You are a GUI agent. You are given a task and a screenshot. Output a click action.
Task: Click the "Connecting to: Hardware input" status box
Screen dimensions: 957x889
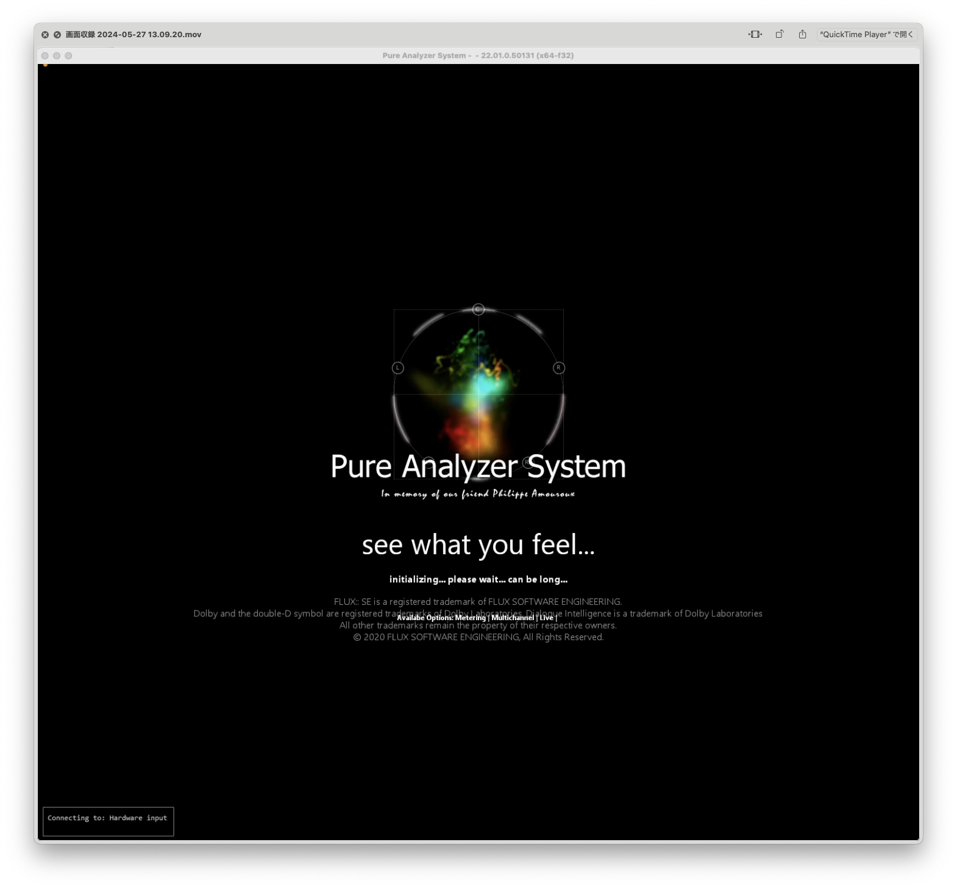pyautogui.click(x=109, y=821)
